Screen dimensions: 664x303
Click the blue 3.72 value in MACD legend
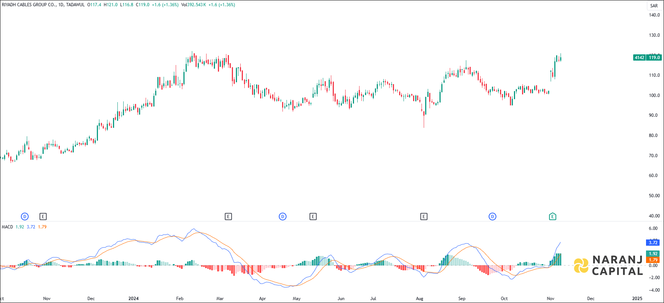pos(31,227)
